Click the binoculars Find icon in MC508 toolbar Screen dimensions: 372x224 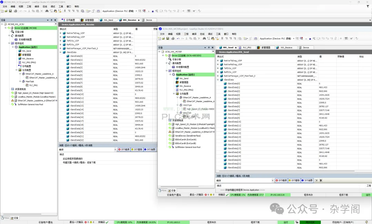click(x=47, y=11)
